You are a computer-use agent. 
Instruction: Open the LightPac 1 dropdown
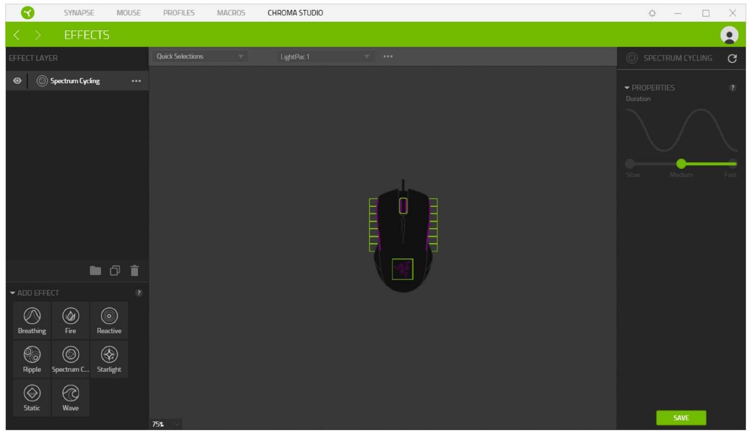(x=326, y=57)
